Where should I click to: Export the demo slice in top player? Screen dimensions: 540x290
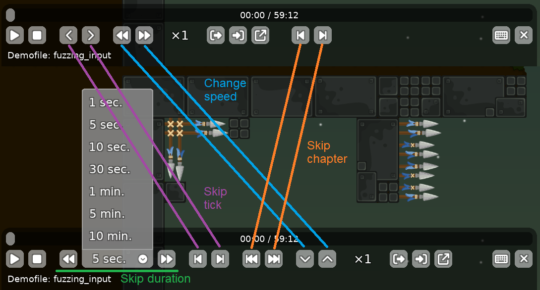(x=260, y=35)
